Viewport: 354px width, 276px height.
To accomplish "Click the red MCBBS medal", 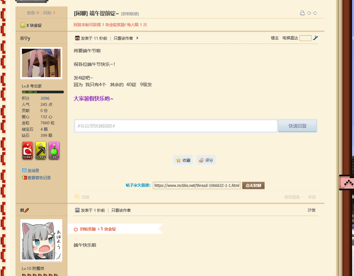I will coord(27,150).
